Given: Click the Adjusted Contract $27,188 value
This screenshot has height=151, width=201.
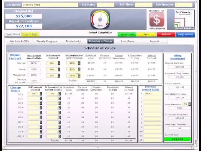Looking at the screenshot, I should [23, 26].
